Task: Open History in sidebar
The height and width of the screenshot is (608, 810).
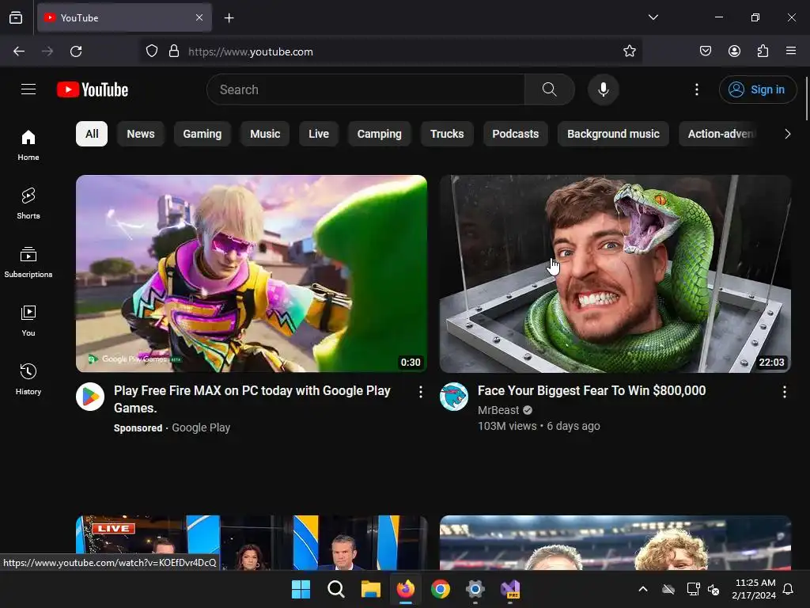Action: pos(28,379)
